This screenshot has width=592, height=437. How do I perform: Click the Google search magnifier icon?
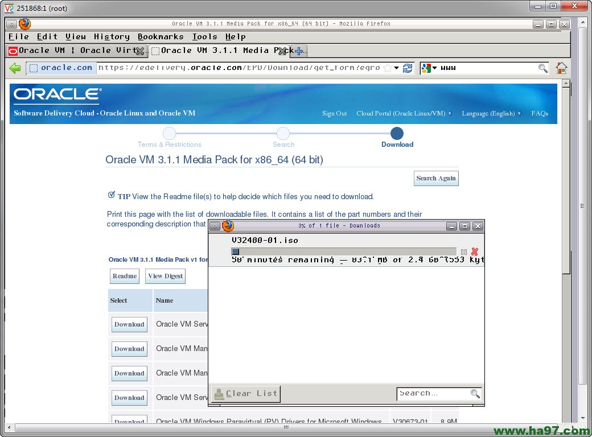point(543,68)
